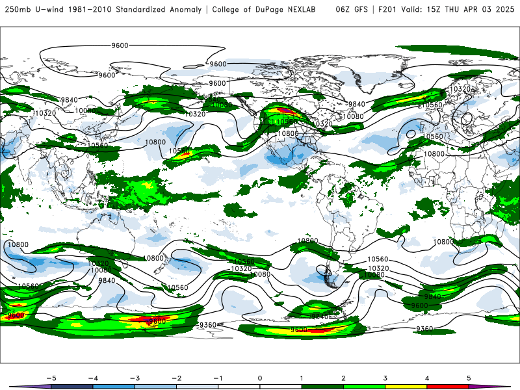Select the light blue colorbar segment between -3 and -2

click(155, 387)
